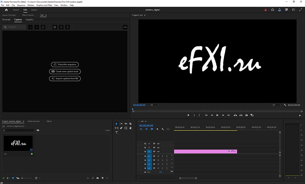Viewport: 305px width, 184px height.
Task: Open the Home screen icon
Action: [6, 10]
